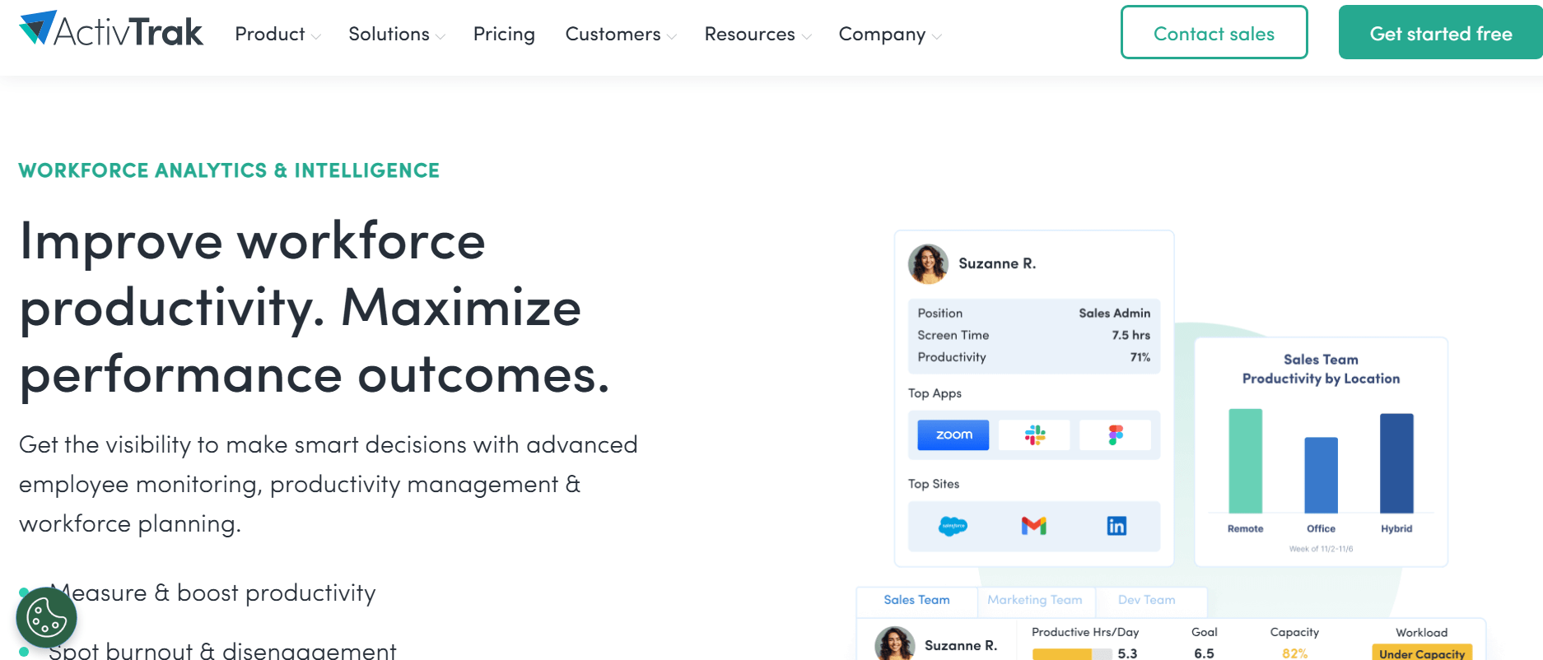
Task: Open cookie preferences icon
Action: pyautogui.click(x=46, y=617)
